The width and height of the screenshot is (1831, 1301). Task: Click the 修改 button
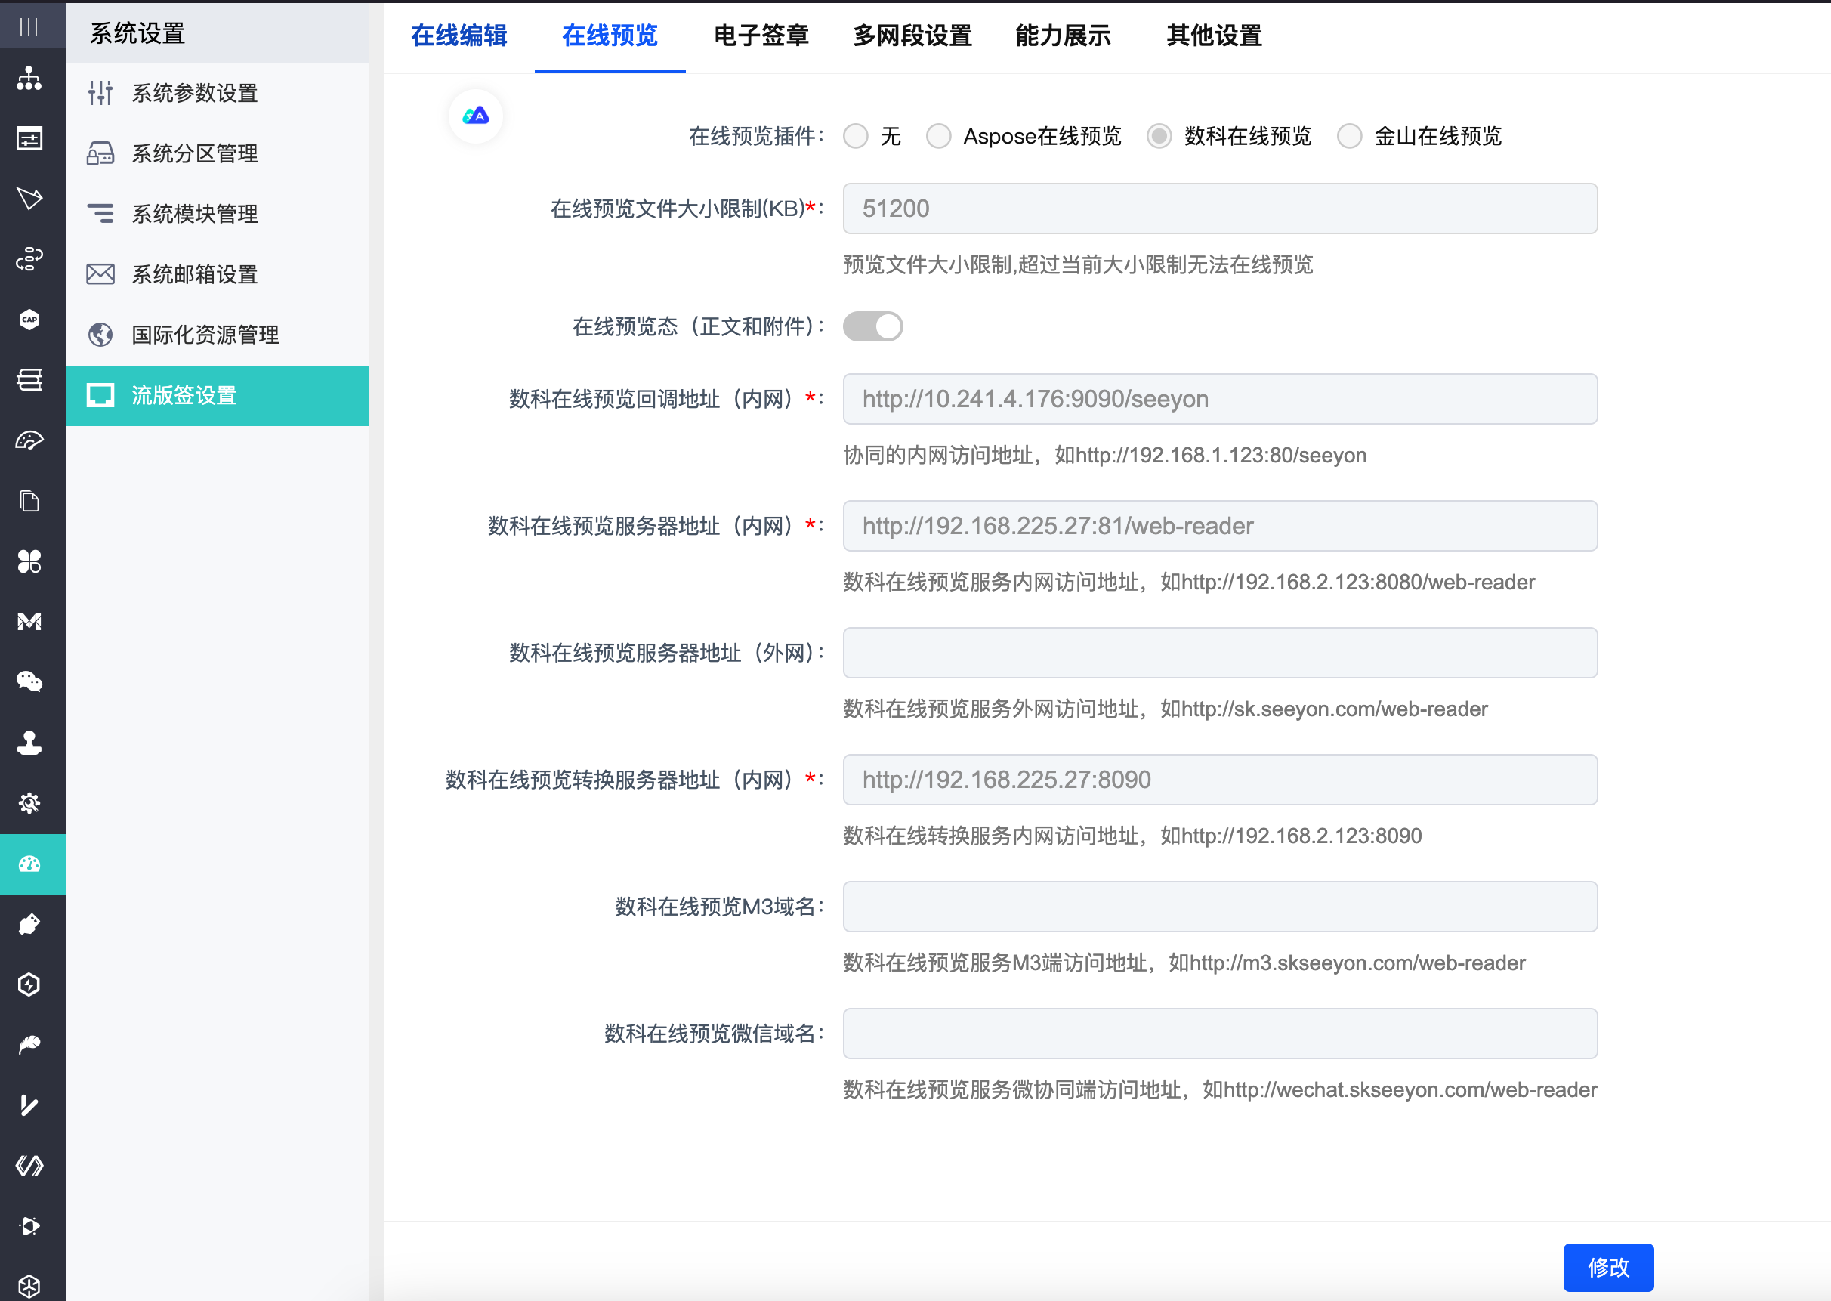1607,1266
